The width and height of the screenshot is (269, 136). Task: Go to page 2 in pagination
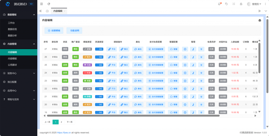tap(61, 122)
